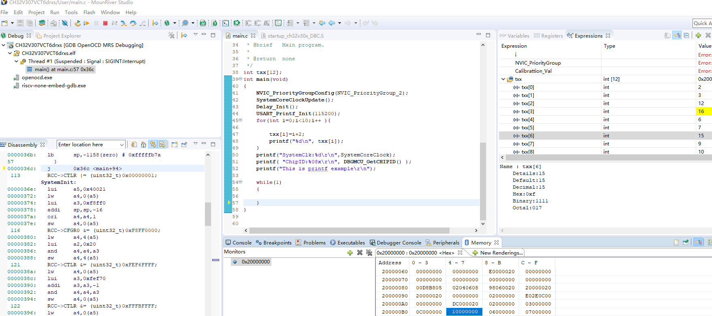Toggle Instruction Stepping Mode icon

pyautogui.click(x=155, y=23)
